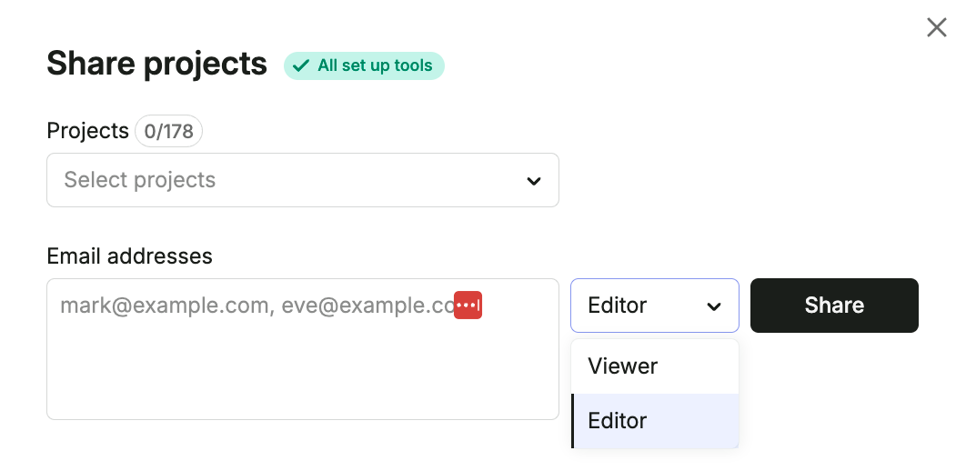Close the Share projects dialog
Viewport: 966px width, 471px height.
[936, 27]
